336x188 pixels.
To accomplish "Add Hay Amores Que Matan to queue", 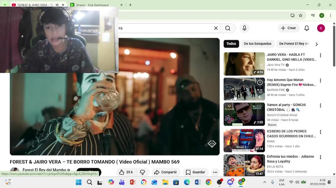I will [260, 91].
